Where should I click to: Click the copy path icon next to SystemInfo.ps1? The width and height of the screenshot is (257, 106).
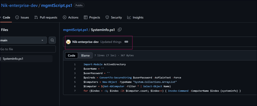(120, 30)
